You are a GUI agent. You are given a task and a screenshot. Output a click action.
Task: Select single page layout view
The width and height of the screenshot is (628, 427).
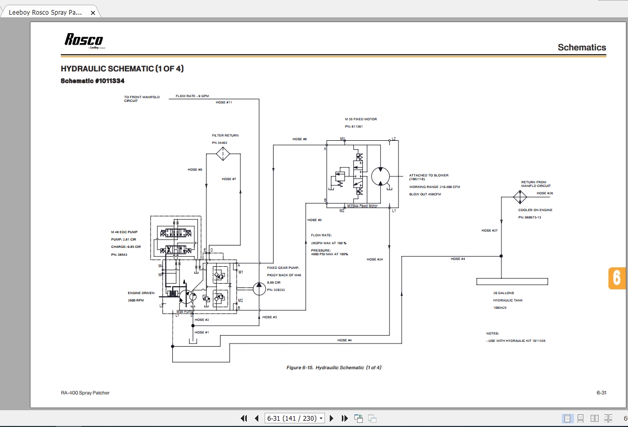[x=567, y=418]
